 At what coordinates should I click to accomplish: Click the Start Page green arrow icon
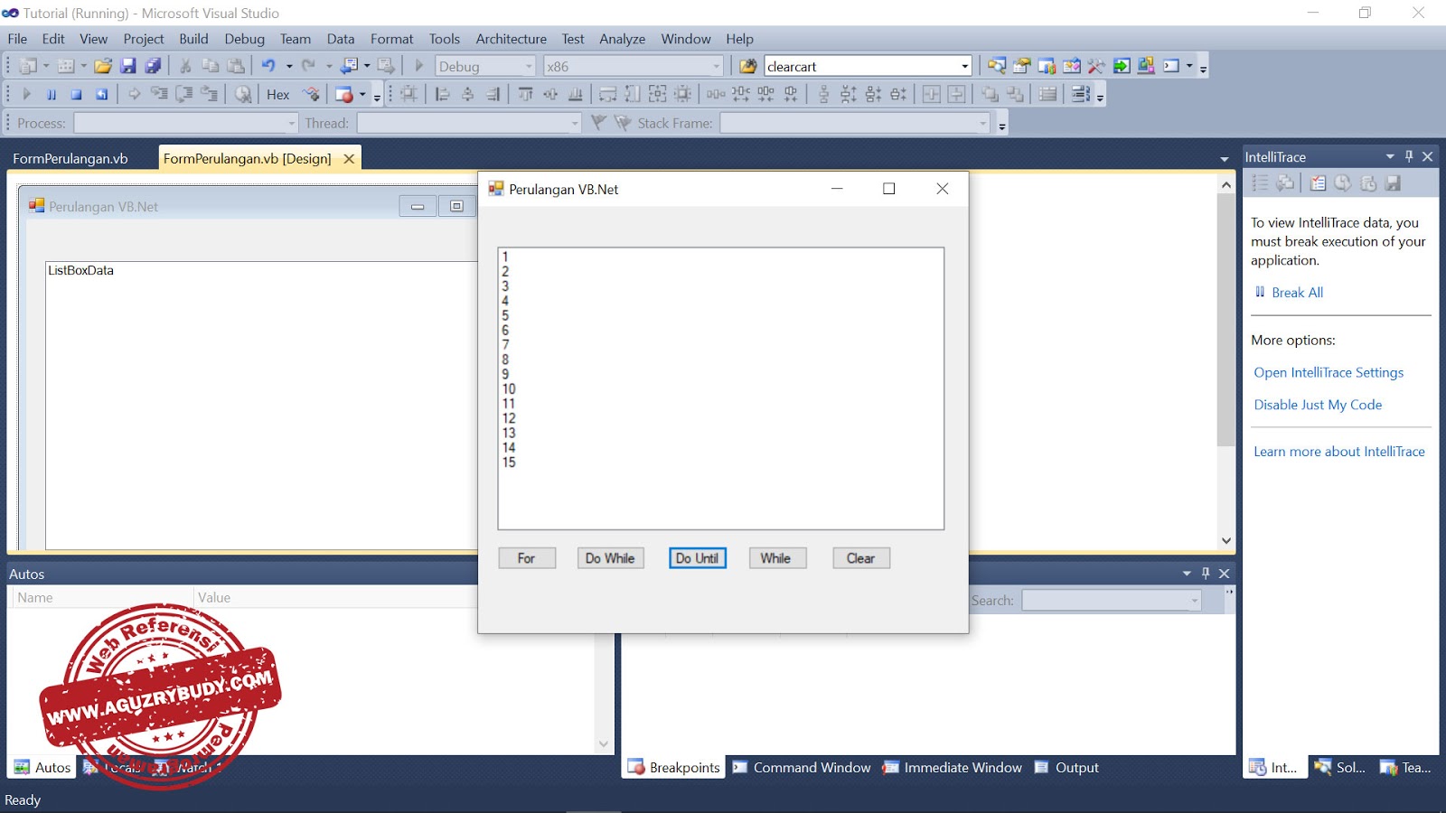(x=1122, y=66)
